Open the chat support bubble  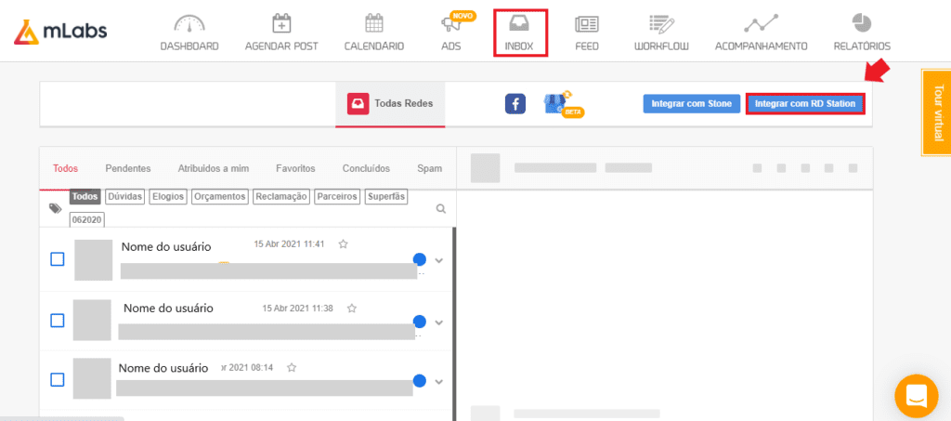click(x=917, y=396)
